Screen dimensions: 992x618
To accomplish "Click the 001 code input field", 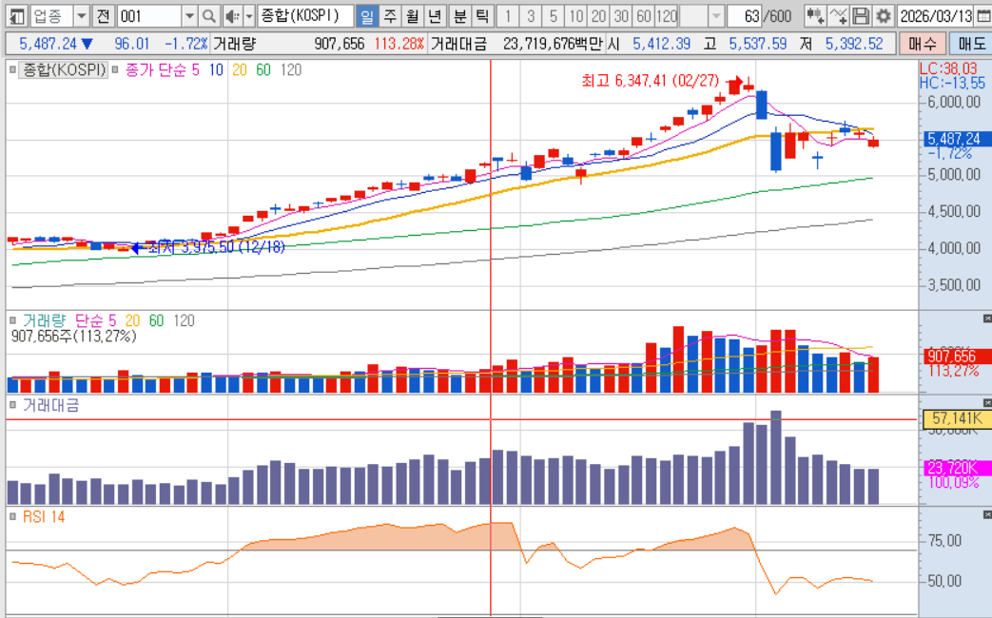I will point(150,16).
